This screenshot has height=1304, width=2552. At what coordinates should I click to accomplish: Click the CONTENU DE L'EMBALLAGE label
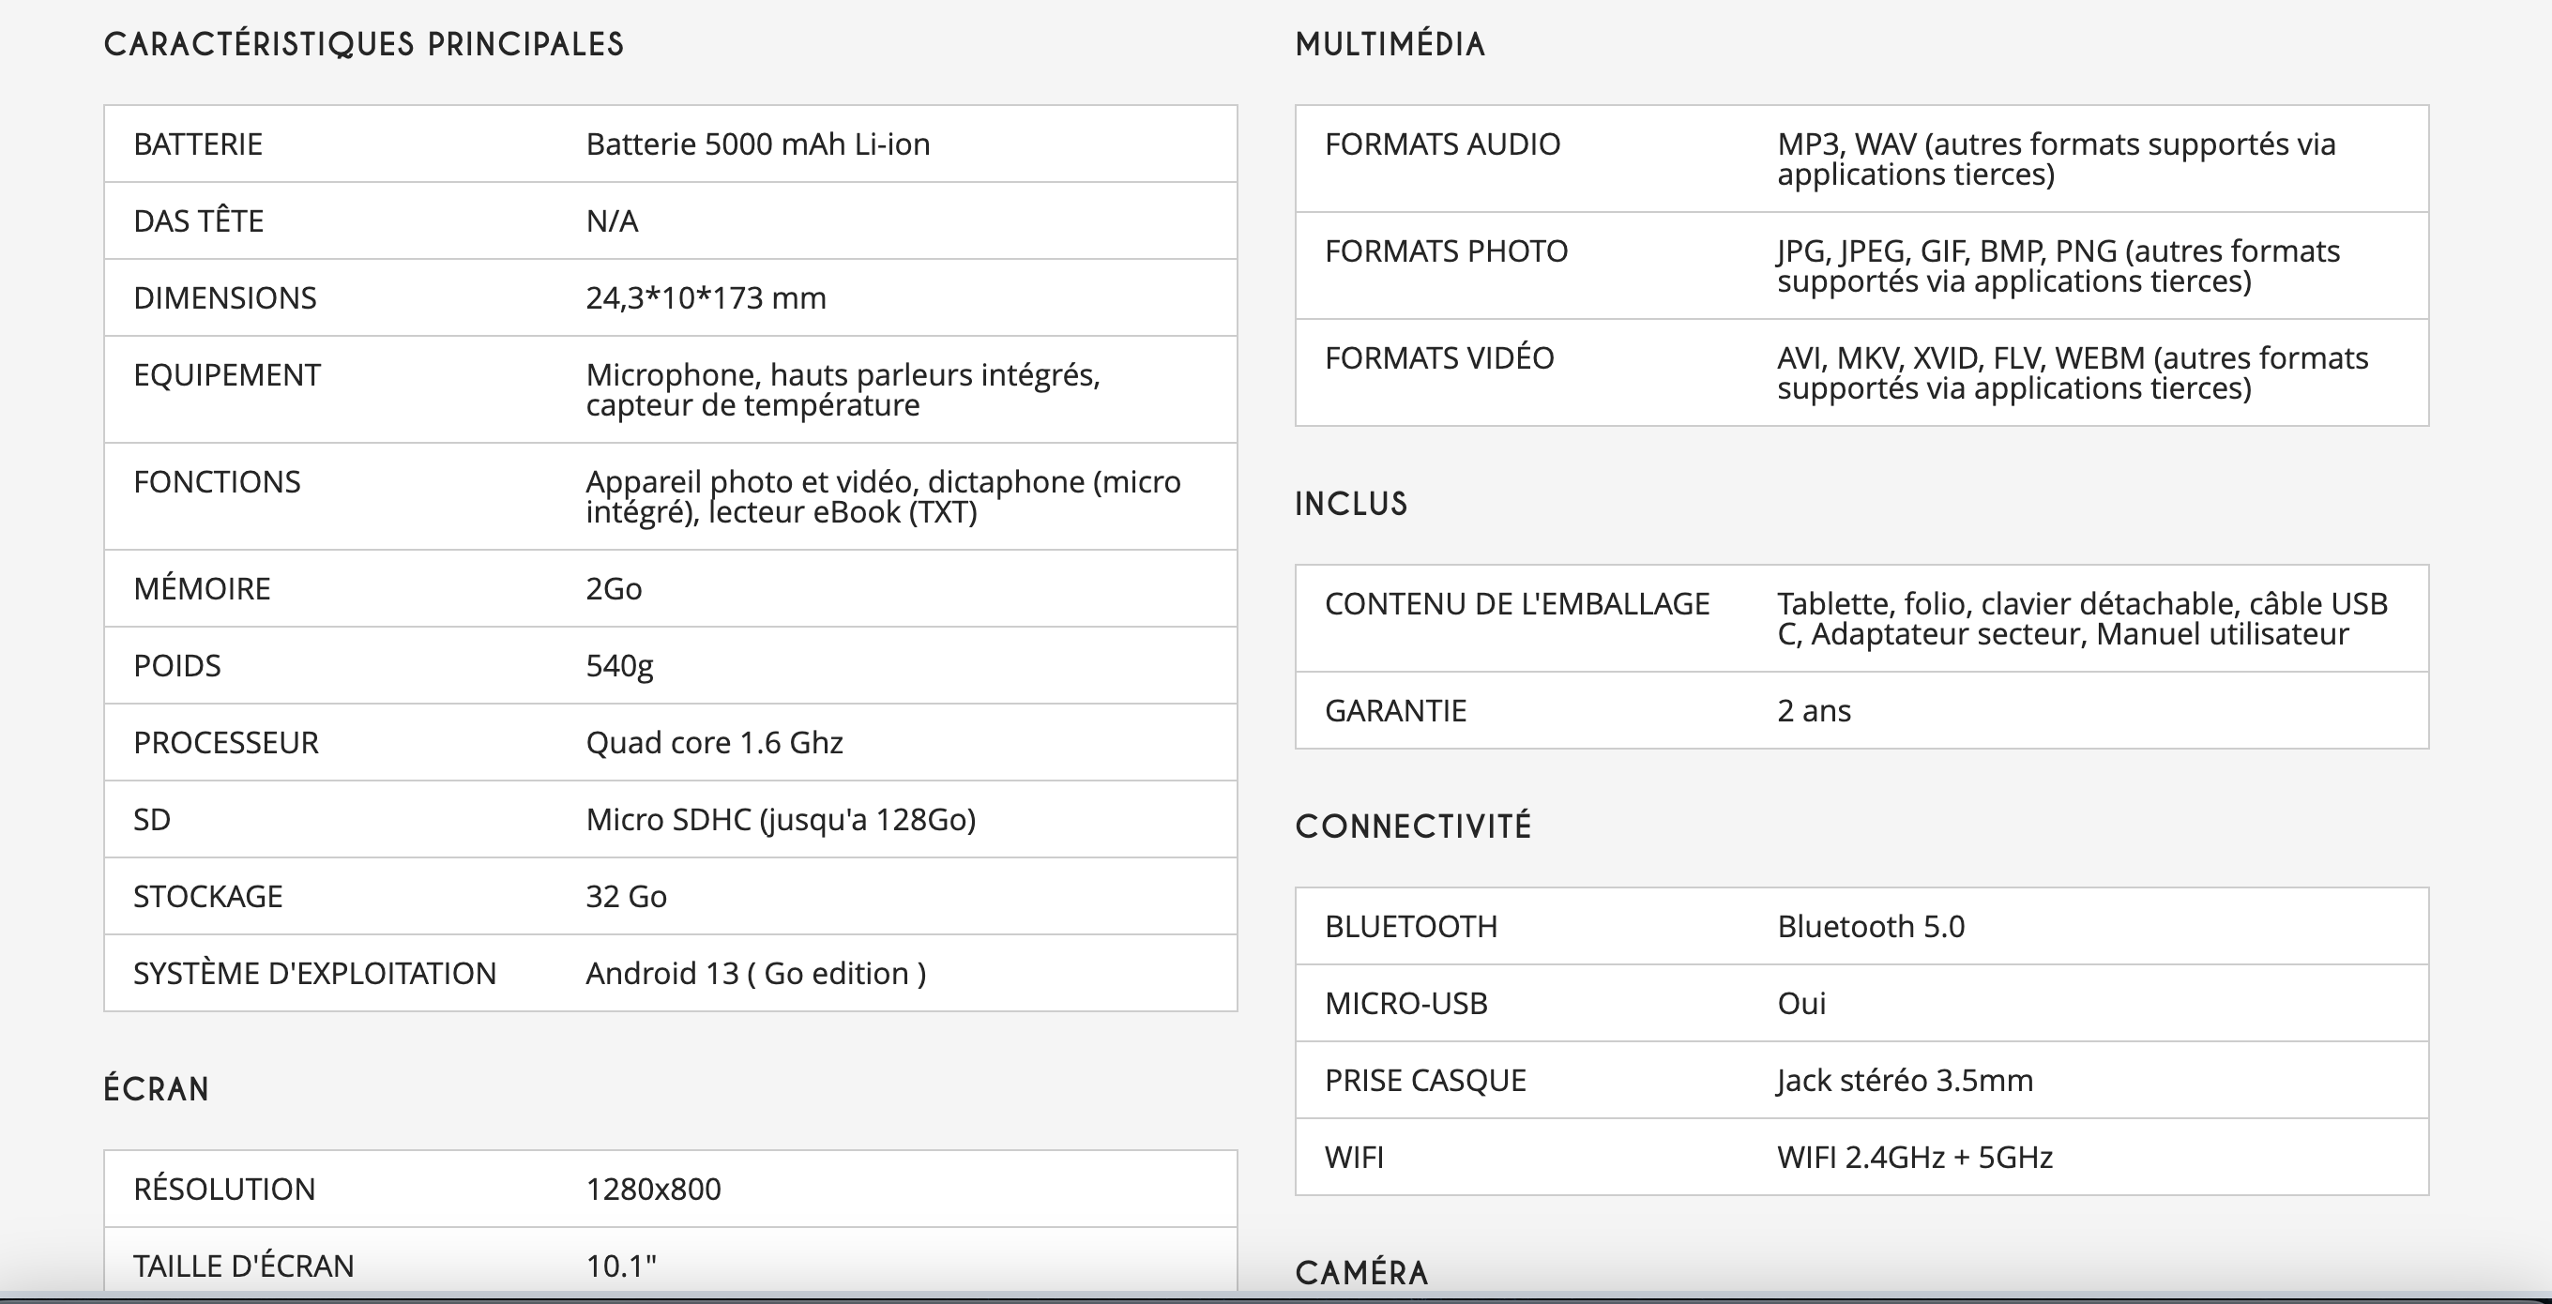point(1517,604)
